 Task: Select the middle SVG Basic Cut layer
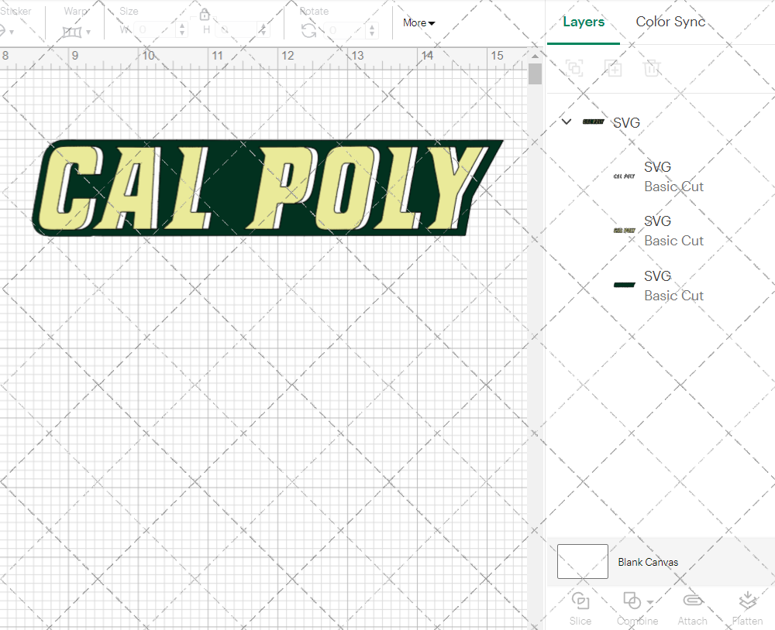673,230
